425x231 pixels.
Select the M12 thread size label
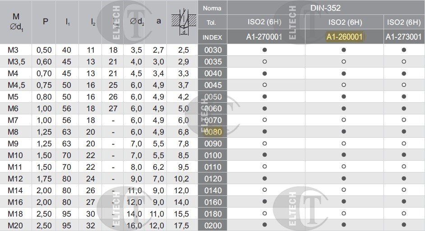pos(15,179)
